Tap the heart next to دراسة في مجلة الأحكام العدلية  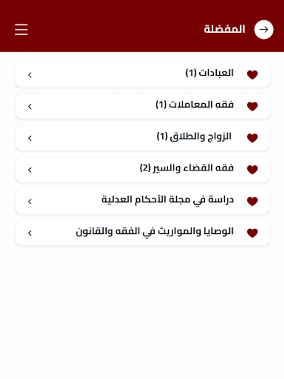point(252,201)
